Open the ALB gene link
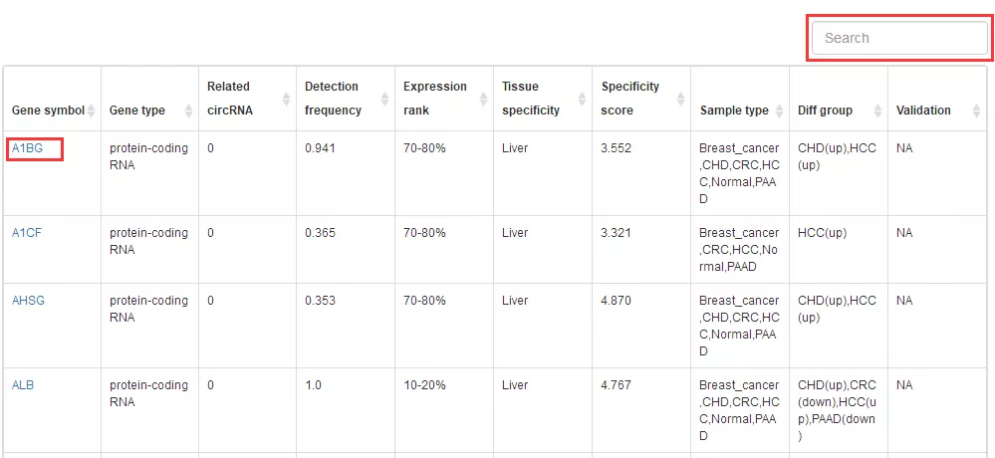Image resolution: width=995 pixels, height=458 pixels. point(23,385)
